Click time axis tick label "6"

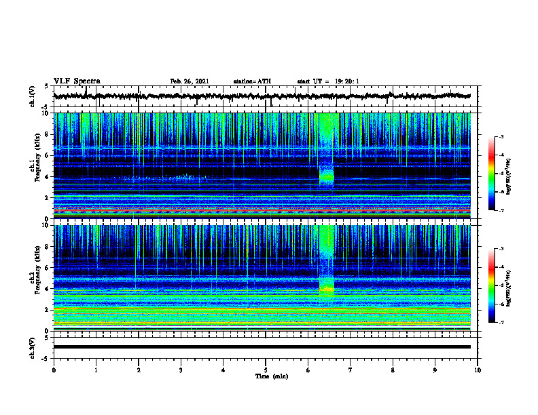(x=308, y=370)
